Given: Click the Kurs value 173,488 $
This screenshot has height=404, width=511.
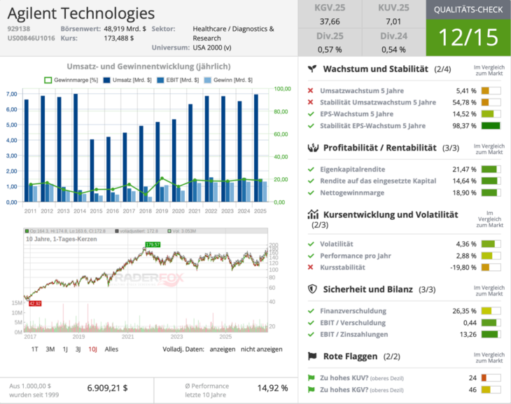Looking at the screenshot, I should click(118, 38).
